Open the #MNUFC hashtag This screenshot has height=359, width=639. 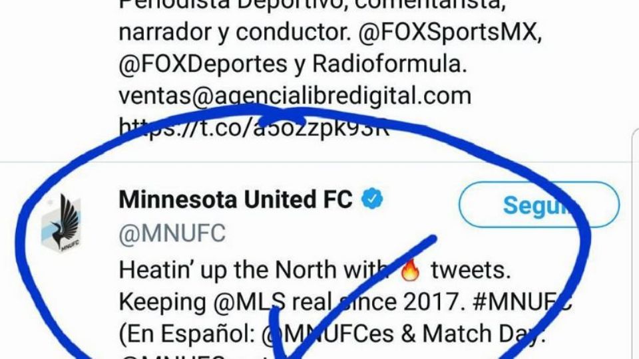coord(523,302)
